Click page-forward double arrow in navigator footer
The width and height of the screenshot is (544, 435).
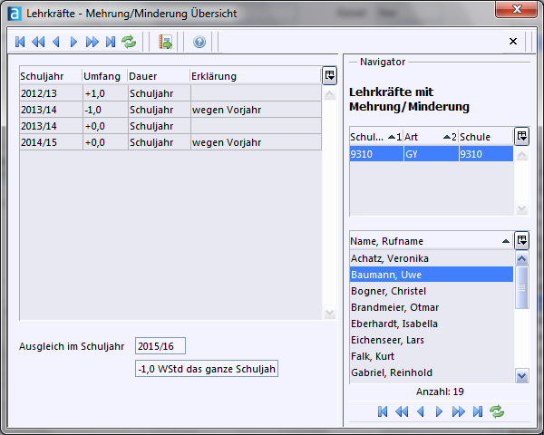pos(458,411)
